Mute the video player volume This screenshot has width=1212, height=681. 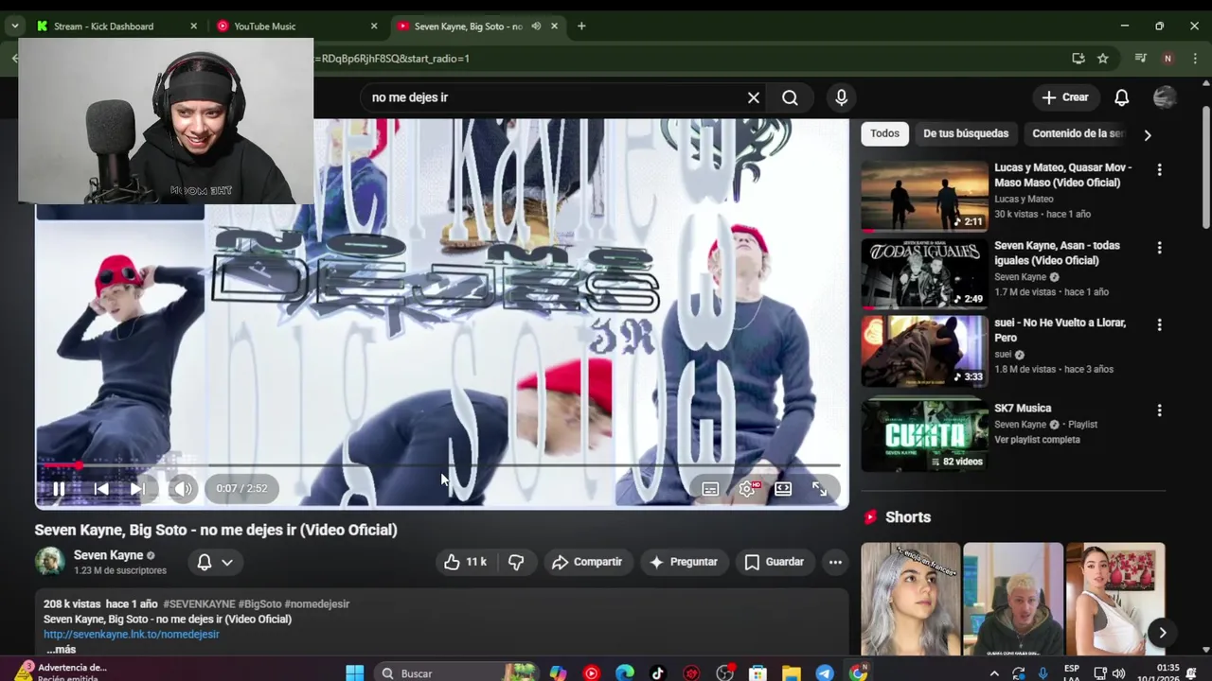pos(182,489)
